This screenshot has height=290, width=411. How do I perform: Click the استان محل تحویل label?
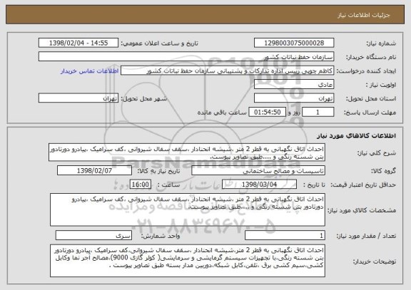coord(371,98)
